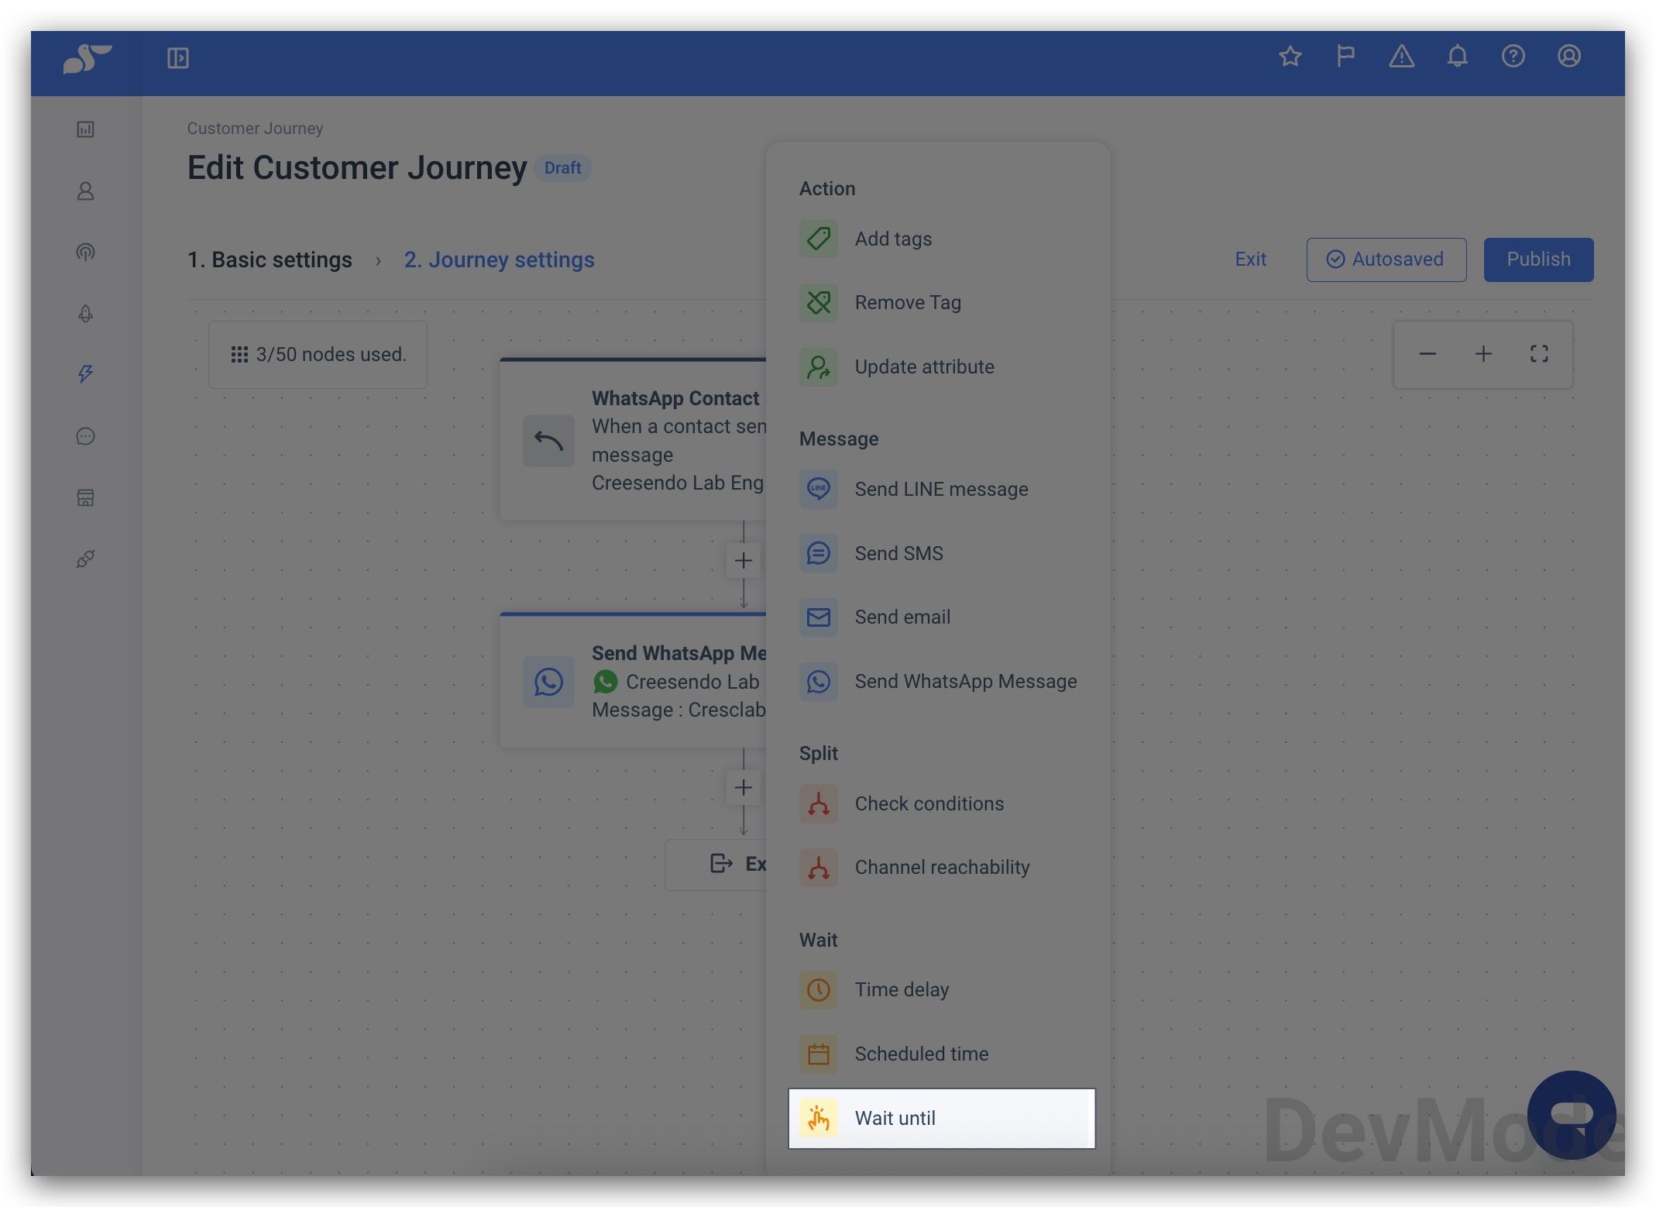This screenshot has width=1656, height=1207.
Task: Open the Customer Journey breadcrumb
Action: tap(255, 129)
